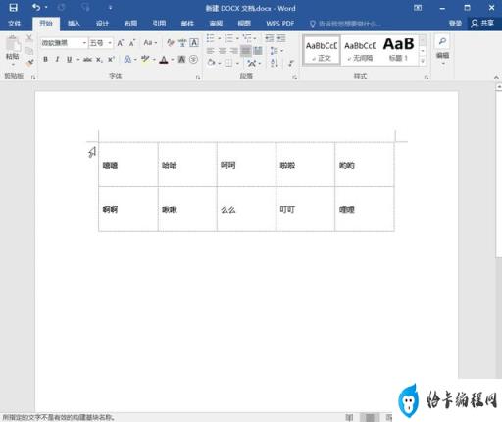The image size is (502, 422).
Task: Toggle underline formatting
Action: click(x=69, y=59)
